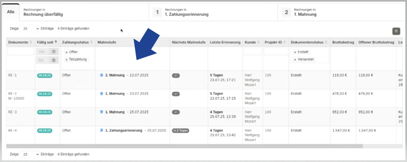The width and height of the screenshot is (407, 162).
Task: Open the calendar picker for the Bis date
Action: [54, 60]
